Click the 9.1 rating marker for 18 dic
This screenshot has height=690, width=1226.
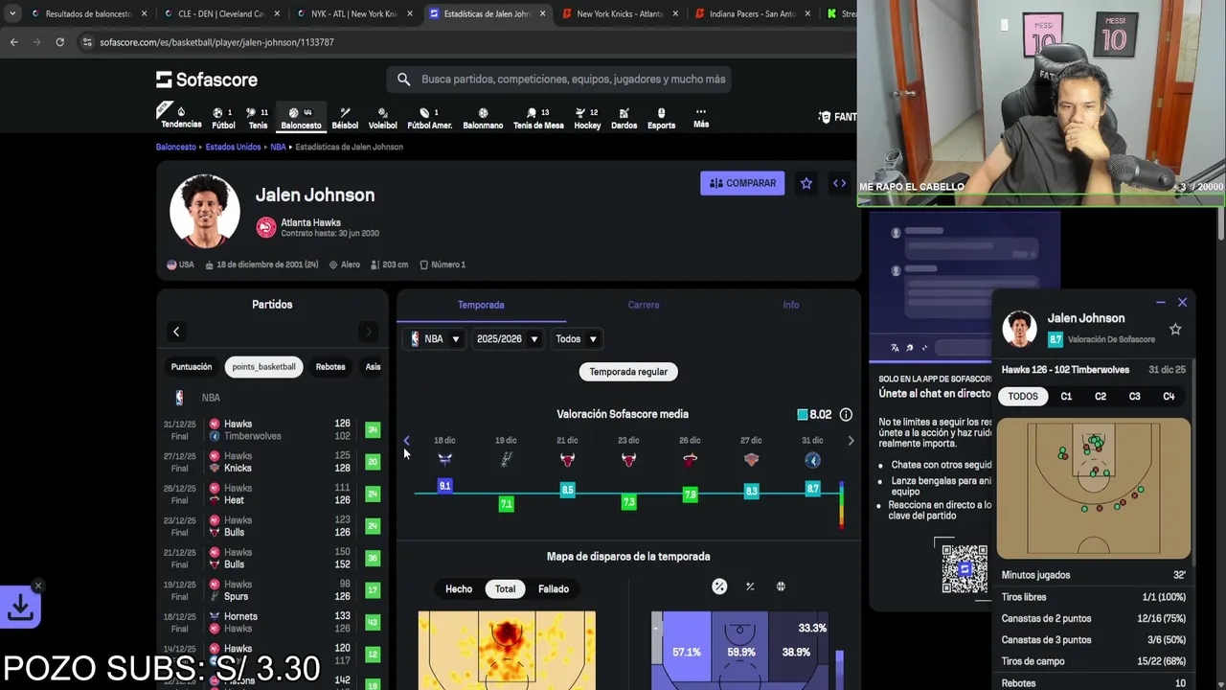(444, 486)
